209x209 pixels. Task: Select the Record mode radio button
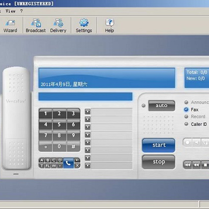point(186,117)
